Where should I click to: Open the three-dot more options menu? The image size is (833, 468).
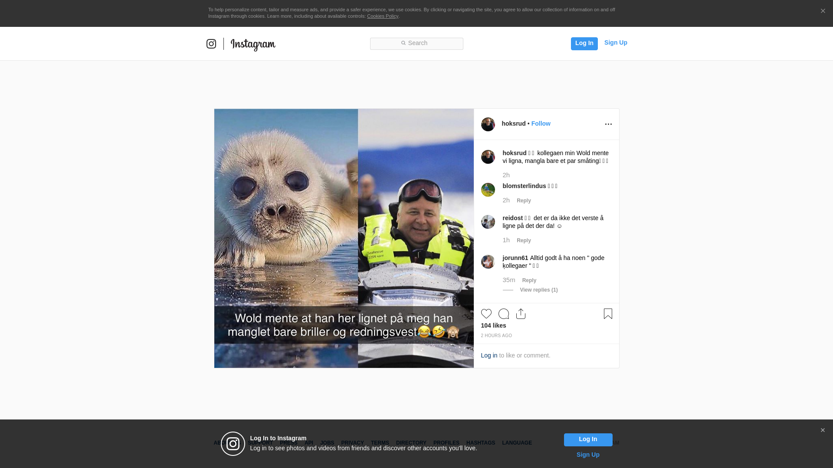608,124
